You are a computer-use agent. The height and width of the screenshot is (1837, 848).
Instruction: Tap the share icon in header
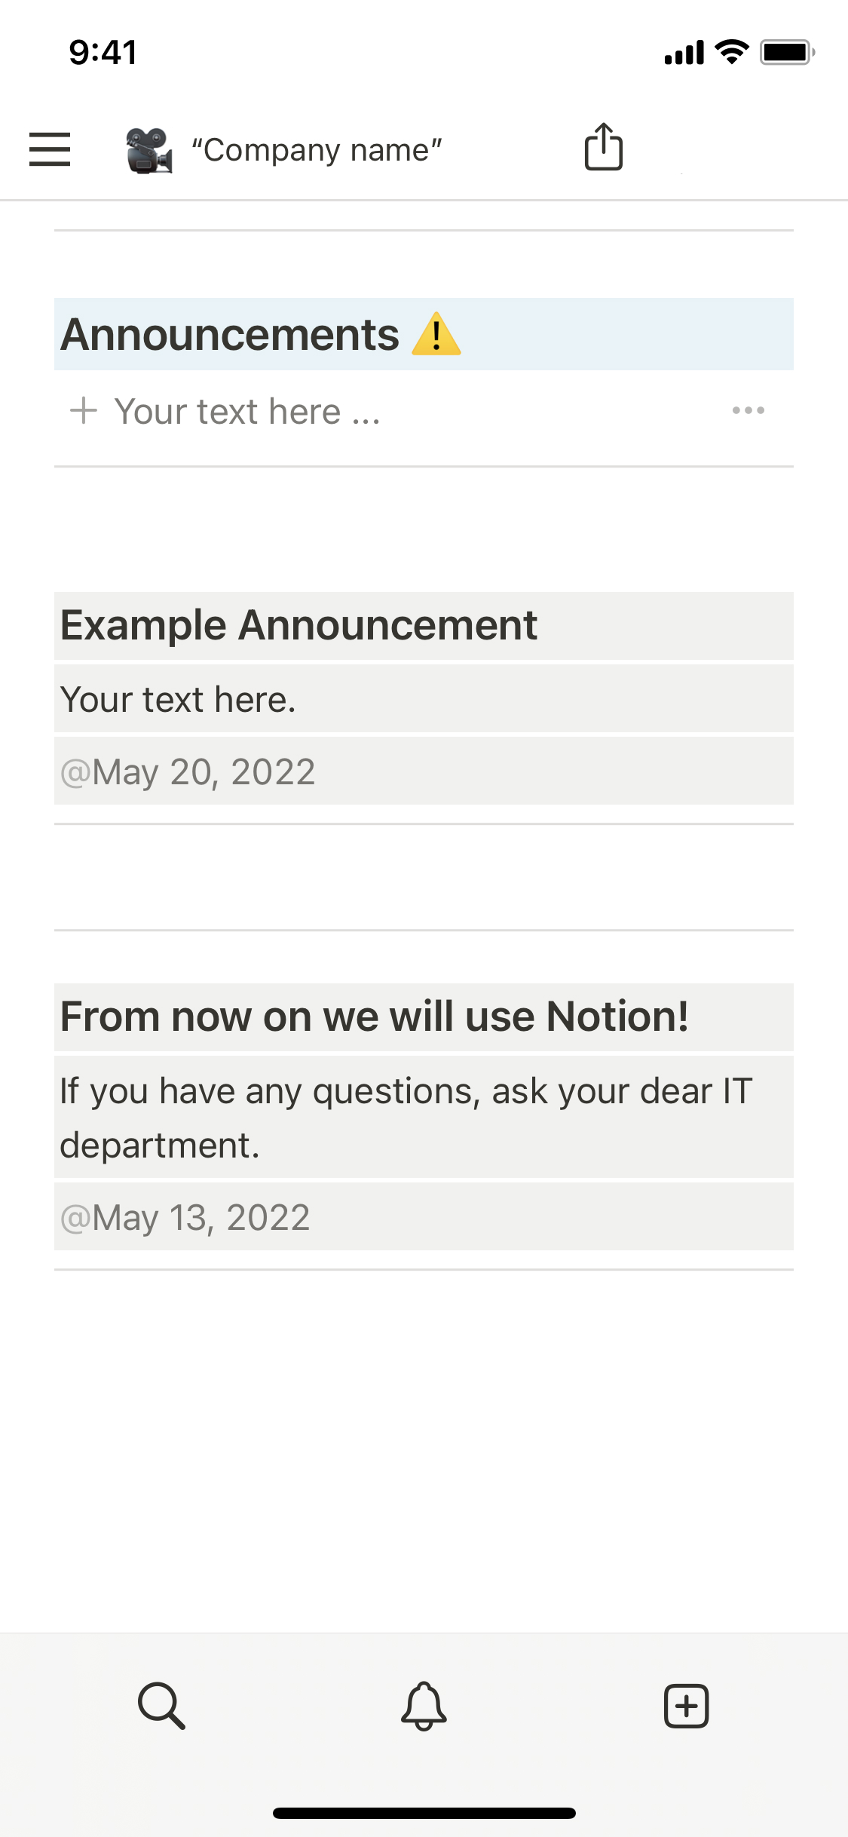tap(604, 147)
